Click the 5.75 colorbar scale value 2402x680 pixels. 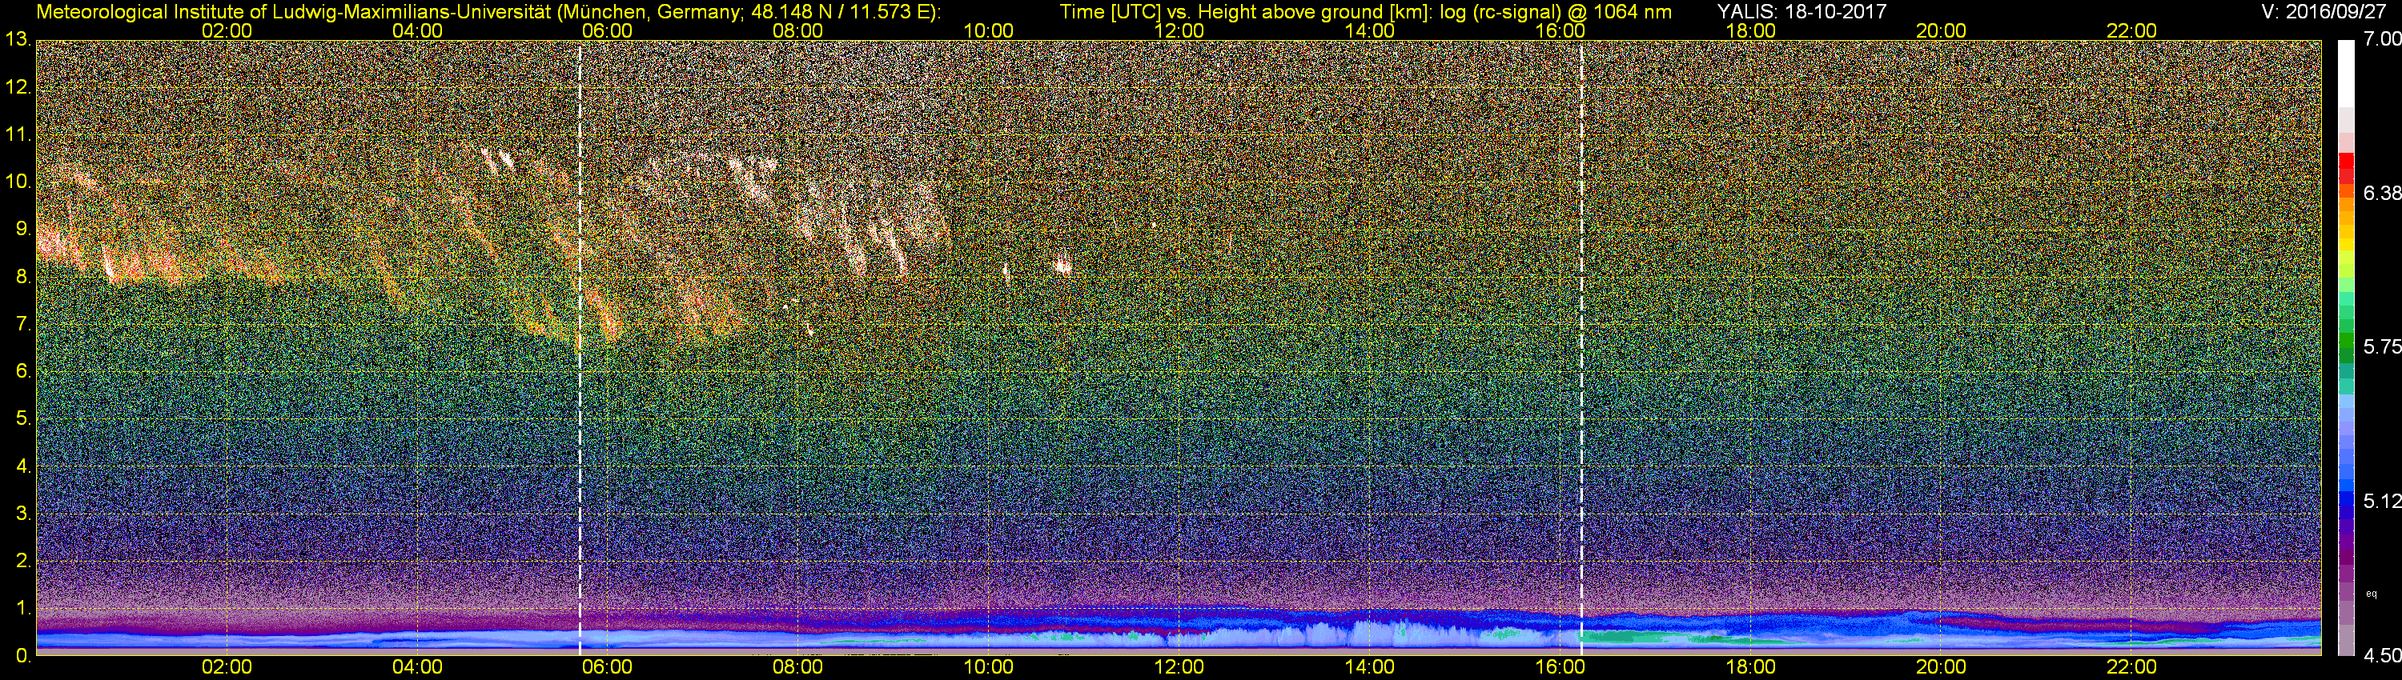tap(2381, 346)
